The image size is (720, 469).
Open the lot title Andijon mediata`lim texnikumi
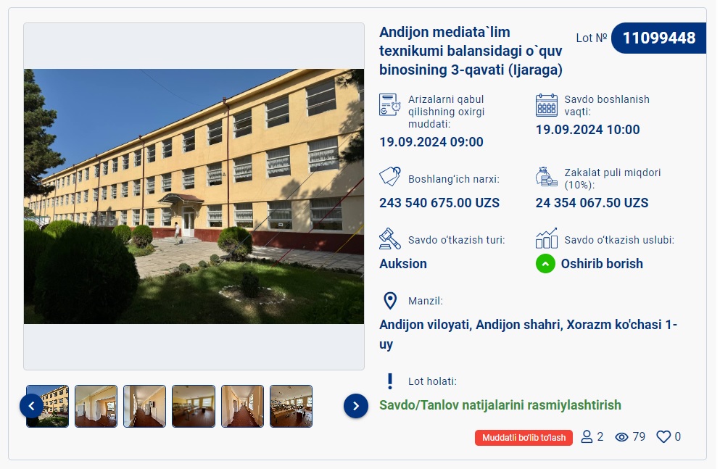(x=471, y=51)
